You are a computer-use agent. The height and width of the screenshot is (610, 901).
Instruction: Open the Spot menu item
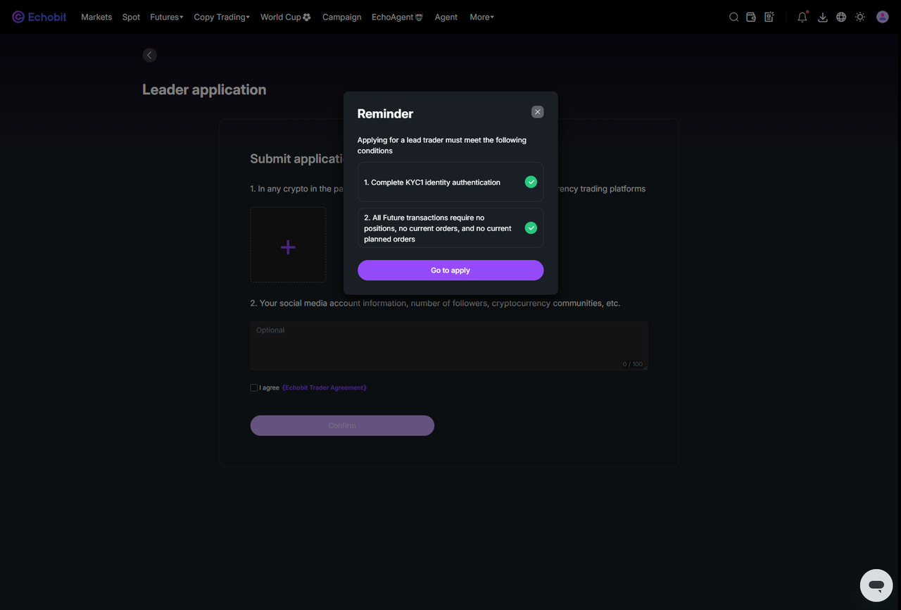point(131,17)
